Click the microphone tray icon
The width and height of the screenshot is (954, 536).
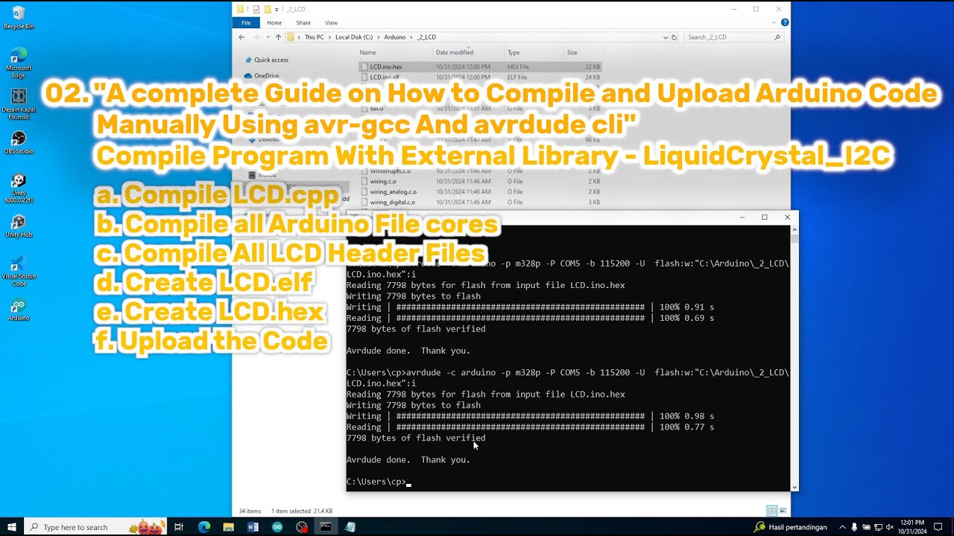[x=854, y=527]
